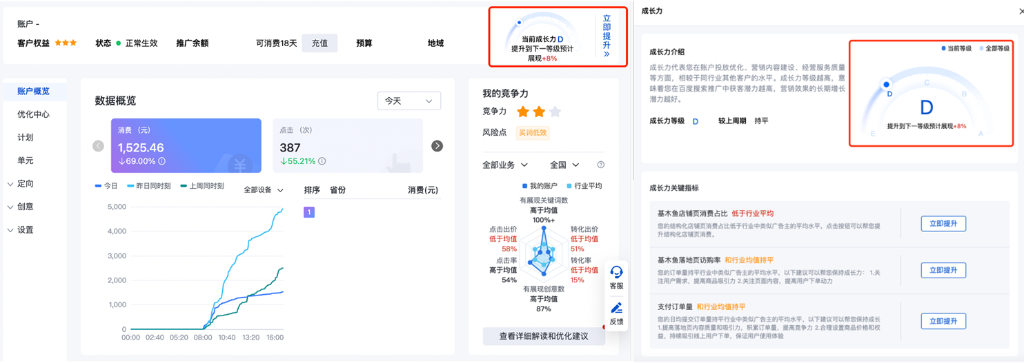Screen dimensions: 1024x363
Task: Click the 省份 column header
Action: click(337, 190)
